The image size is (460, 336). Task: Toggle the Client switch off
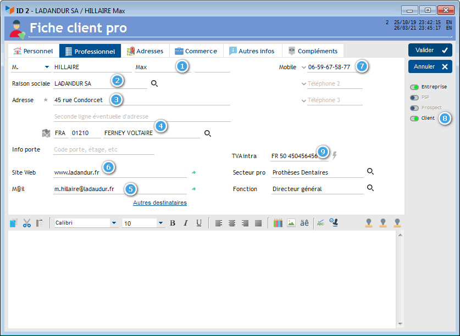click(x=414, y=118)
